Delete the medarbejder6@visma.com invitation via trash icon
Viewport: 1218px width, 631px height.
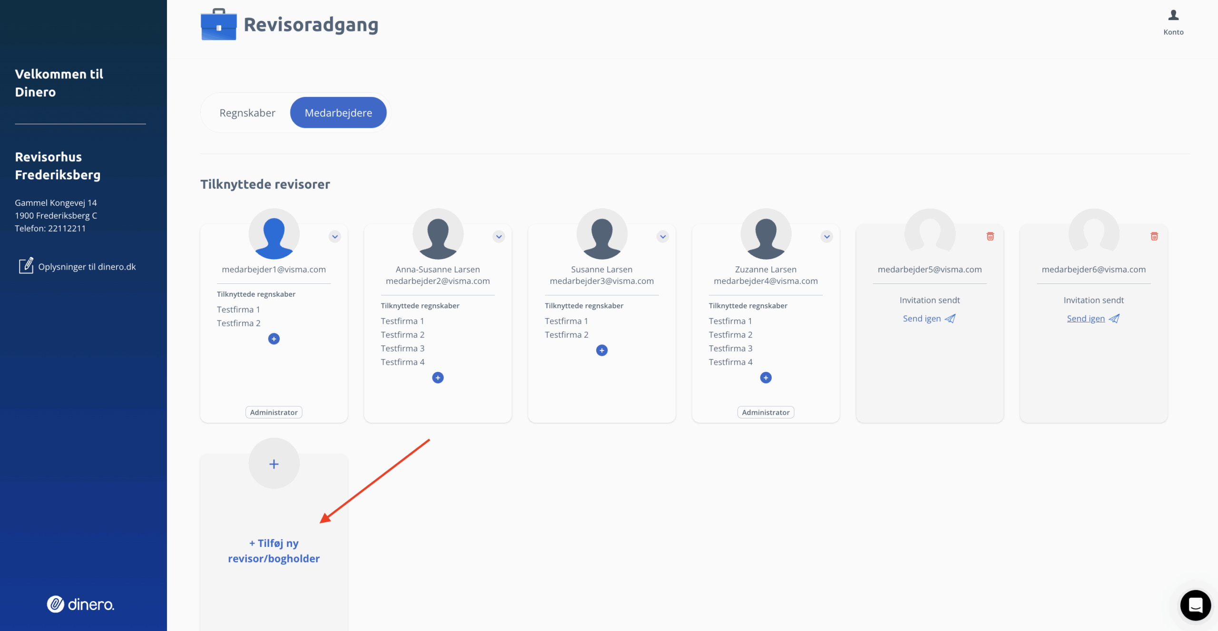pos(1154,236)
